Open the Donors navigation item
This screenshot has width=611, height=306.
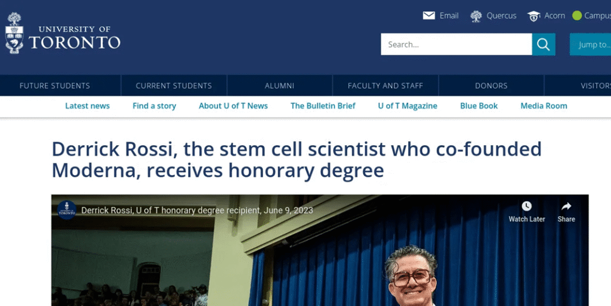coord(491,86)
